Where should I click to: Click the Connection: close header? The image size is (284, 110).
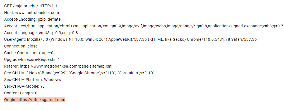pos(21,46)
